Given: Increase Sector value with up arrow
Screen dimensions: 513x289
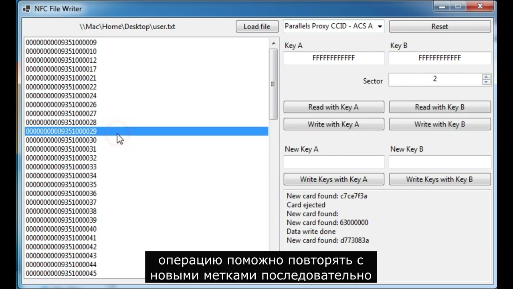Looking at the screenshot, I should click(486, 77).
